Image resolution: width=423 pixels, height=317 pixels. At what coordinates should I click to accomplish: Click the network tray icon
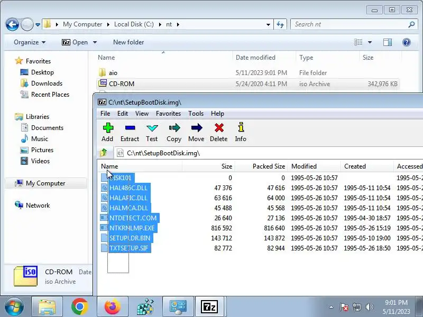(x=356, y=307)
